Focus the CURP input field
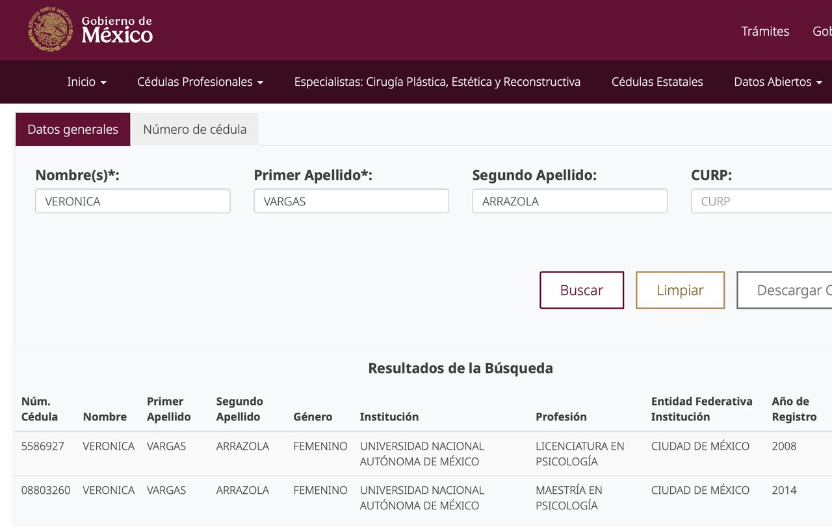832x527 pixels. point(761,201)
